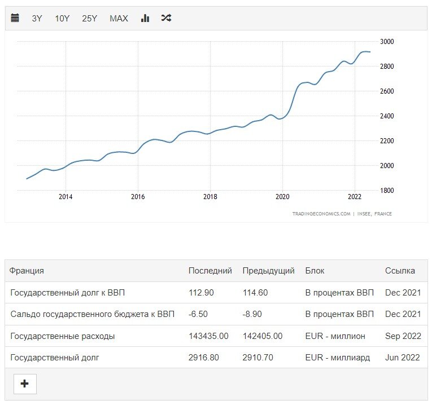This screenshot has height=401, width=432.
Task: Click the Блок column header
Action: click(315, 271)
